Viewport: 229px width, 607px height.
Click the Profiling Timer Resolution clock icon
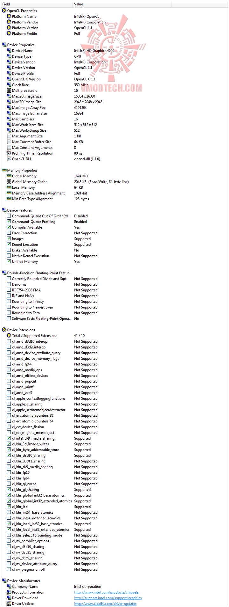pyautogui.click(x=9, y=153)
